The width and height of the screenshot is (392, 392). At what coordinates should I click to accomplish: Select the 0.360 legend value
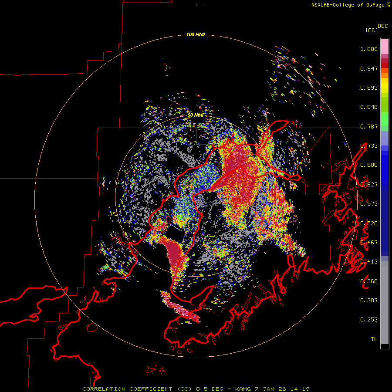point(369,281)
